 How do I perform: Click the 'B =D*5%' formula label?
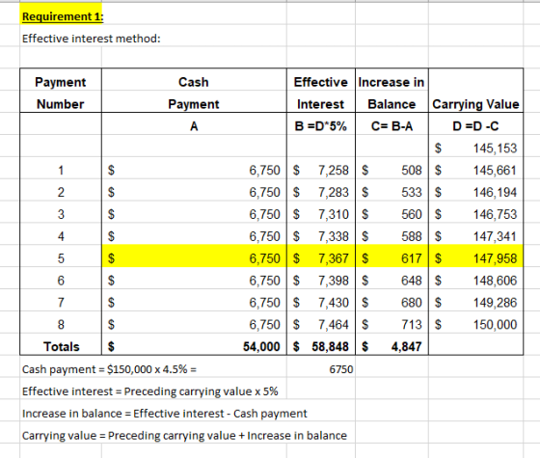pyautogui.click(x=320, y=126)
